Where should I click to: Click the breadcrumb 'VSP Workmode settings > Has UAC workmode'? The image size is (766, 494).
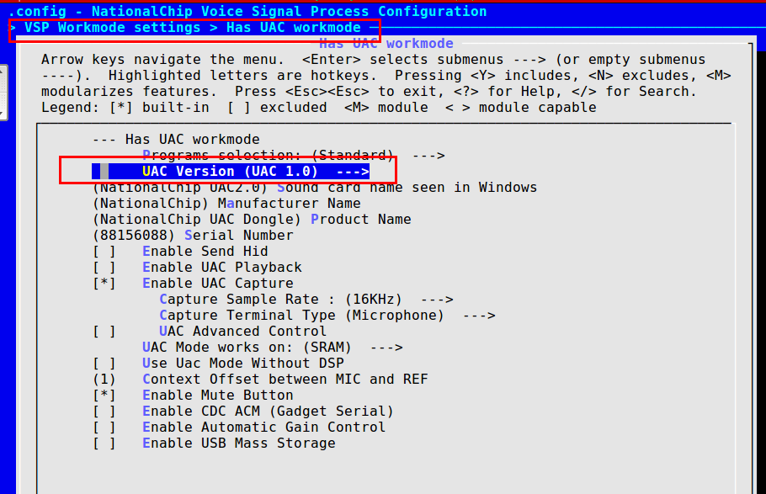click(193, 28)
